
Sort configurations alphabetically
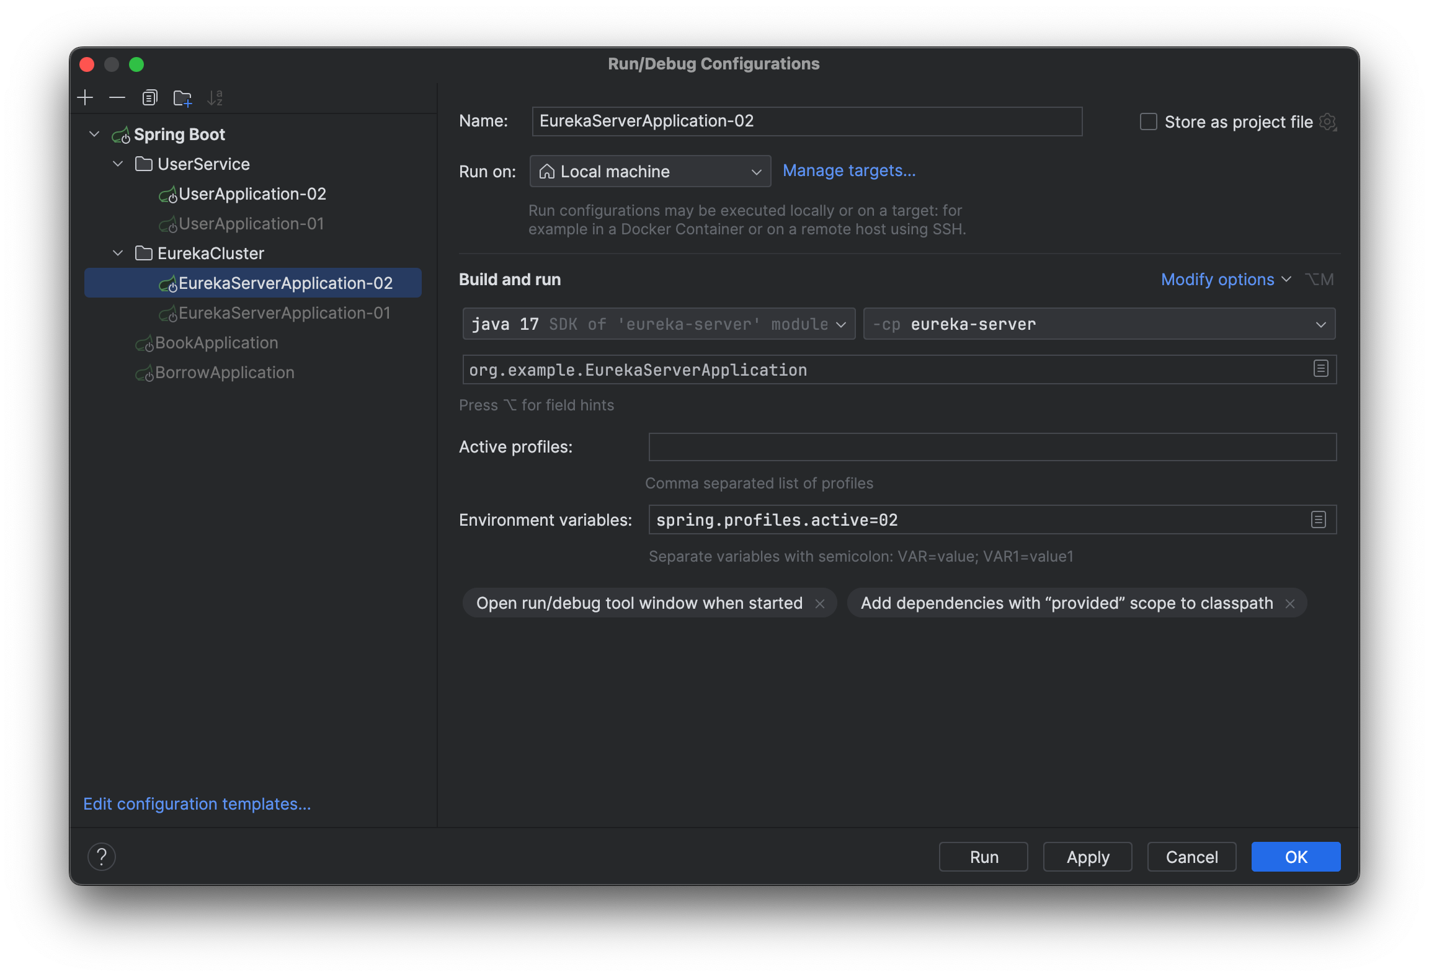216,97
